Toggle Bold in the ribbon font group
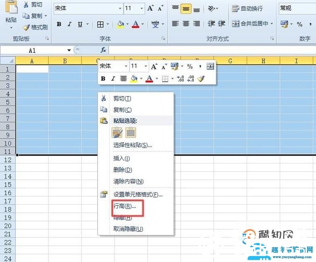The height and width of the screenshot is (262, 316). tap(59, 24)
